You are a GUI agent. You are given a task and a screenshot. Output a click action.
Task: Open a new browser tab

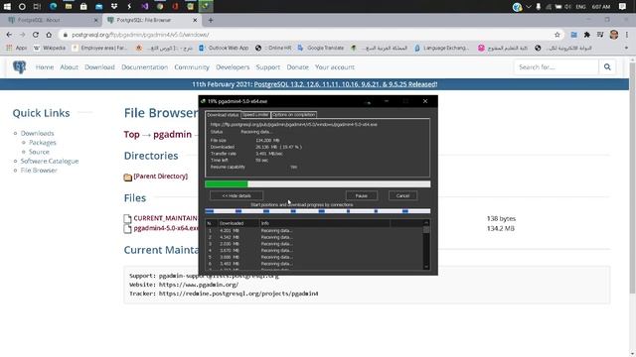point(211,20)
